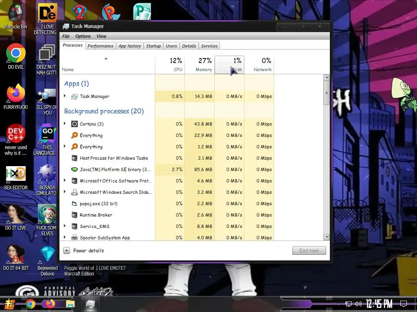Click the taskbar clock showing 12:45 PM
Viewport: 417px width, 312px height.
[379, 304]
